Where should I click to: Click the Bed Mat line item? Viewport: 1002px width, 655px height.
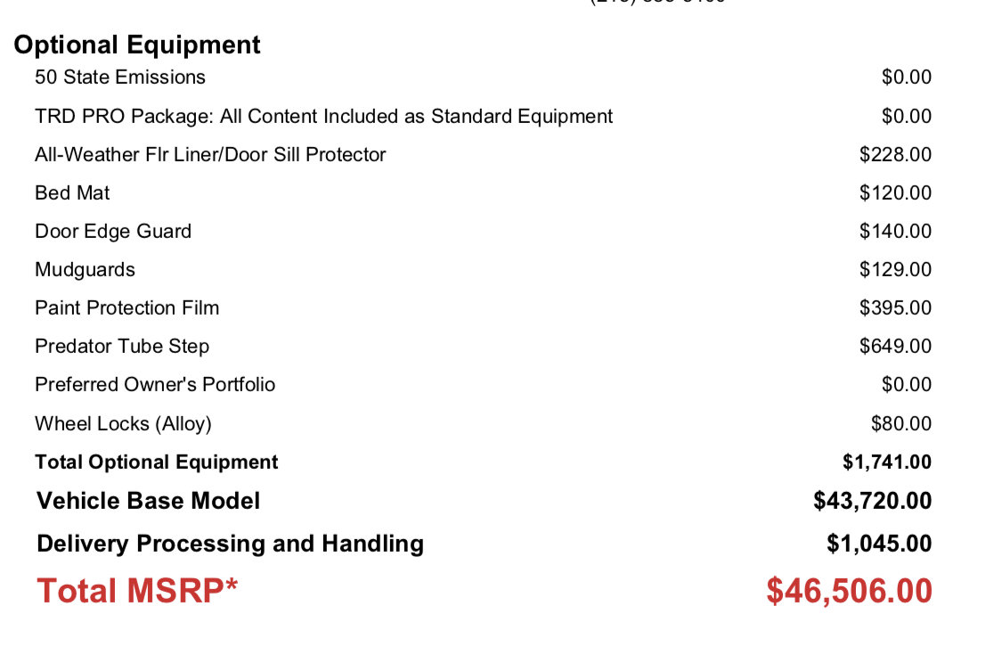[x=72, y=192]
